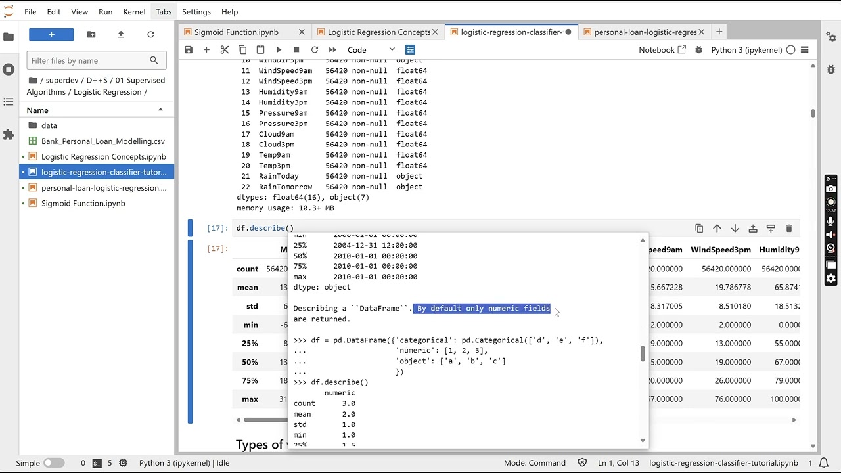Move the df.describe() cell down
This screenshot has height=473, width=841.
735,228
